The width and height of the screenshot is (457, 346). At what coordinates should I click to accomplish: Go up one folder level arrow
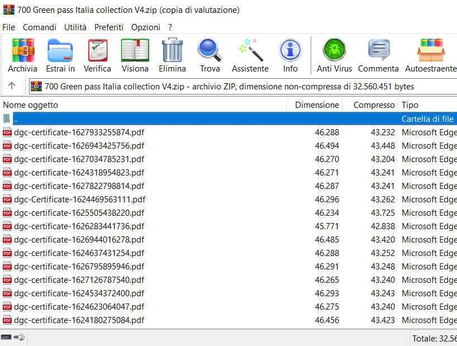coord(12,86)
